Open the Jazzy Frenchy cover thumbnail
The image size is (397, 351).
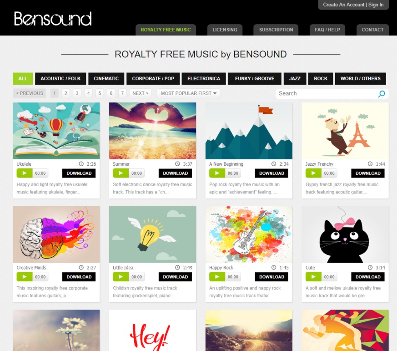point(345,131)
